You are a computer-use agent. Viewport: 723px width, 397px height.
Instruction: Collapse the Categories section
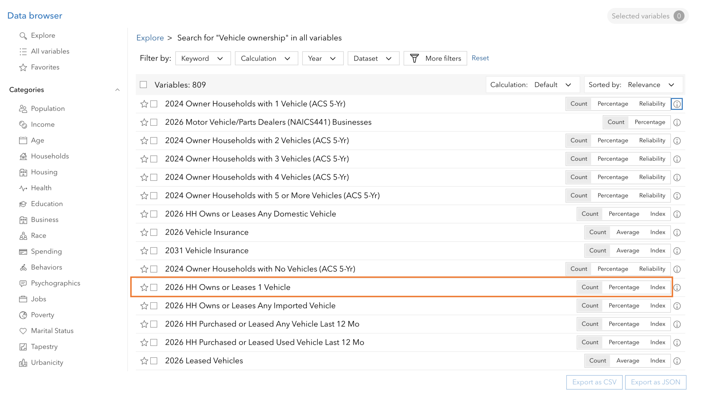pos(117,90)
